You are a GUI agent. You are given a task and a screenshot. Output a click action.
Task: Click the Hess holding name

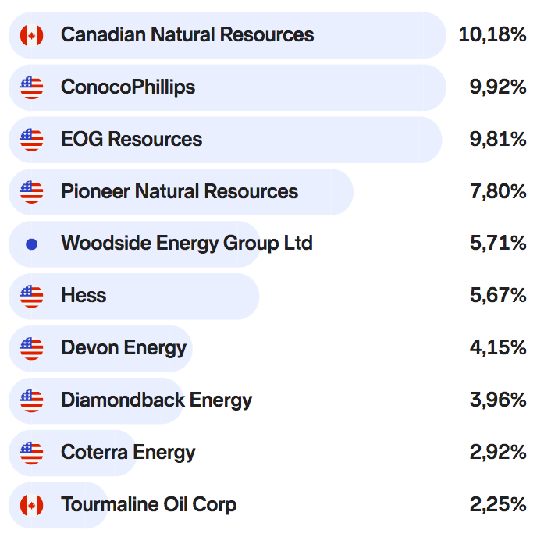click(84, 296)
